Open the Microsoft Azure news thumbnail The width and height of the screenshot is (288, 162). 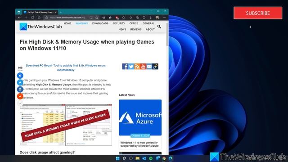[x=140, y=117]
